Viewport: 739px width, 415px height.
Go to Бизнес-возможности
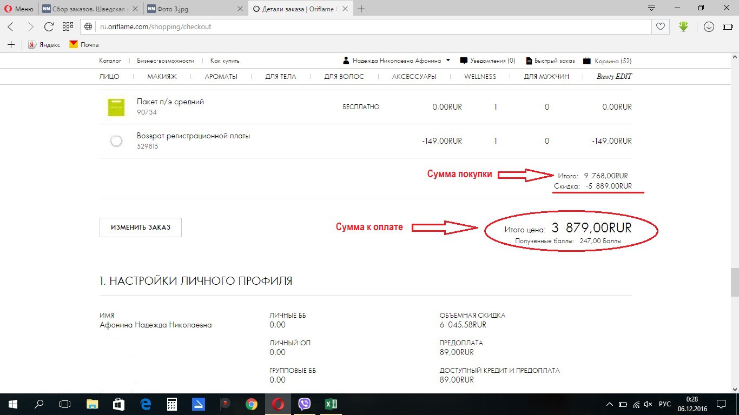point(166,61)
